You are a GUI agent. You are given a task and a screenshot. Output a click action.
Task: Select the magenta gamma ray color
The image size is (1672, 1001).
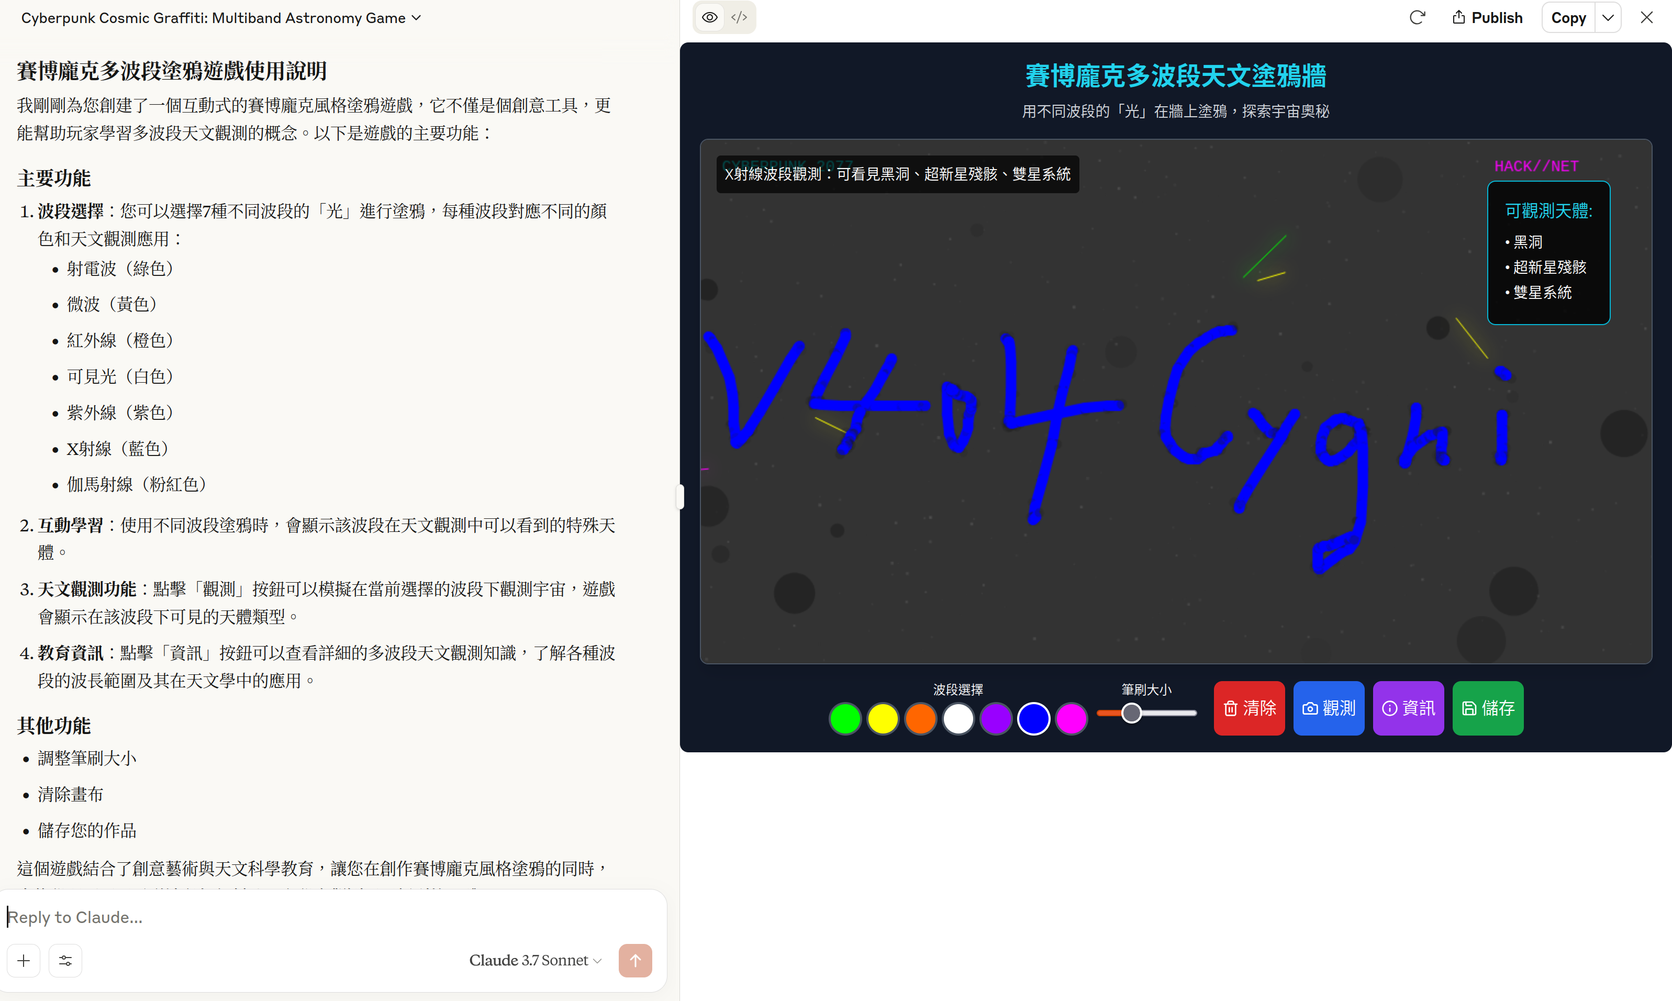(1072, 718)
